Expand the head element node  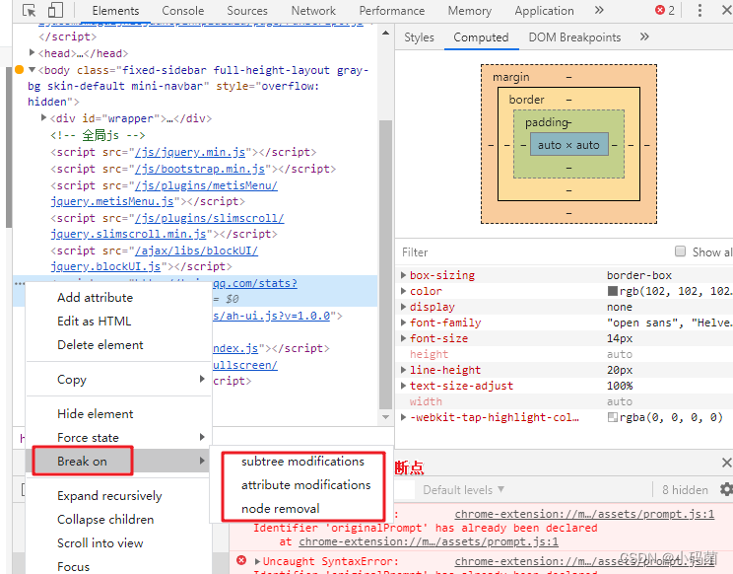point(32,52)
